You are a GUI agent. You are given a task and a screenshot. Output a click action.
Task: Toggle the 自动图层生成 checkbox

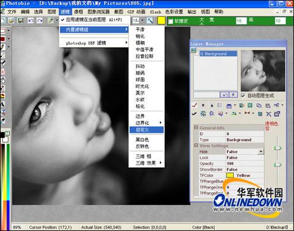(243, 95)
